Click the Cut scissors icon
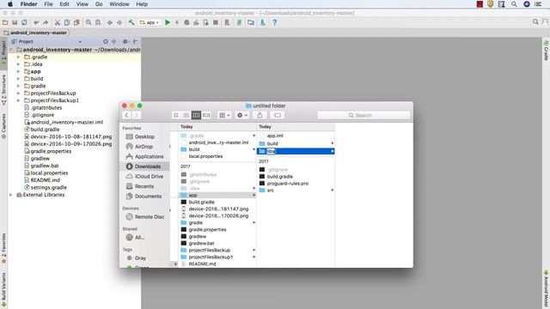Viewport: 550px width, 309px height. click(x=58, y=22)
